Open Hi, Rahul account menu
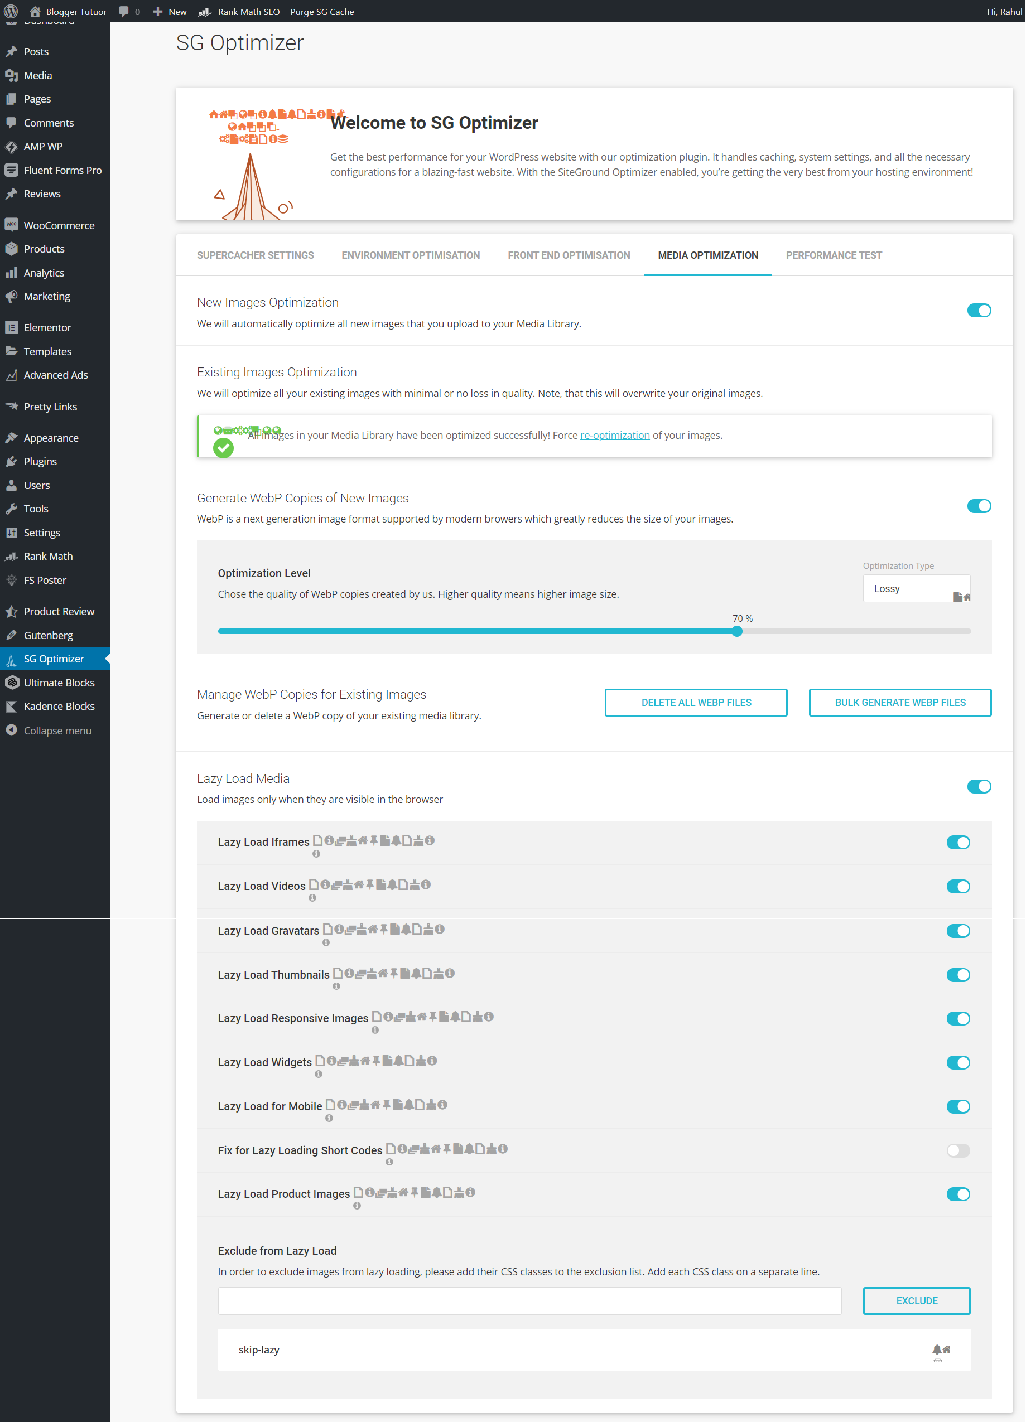 pos(1004,11)
